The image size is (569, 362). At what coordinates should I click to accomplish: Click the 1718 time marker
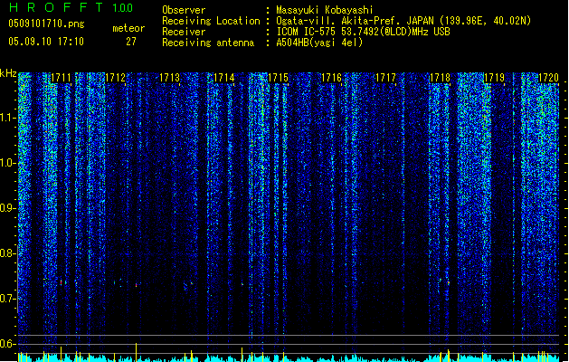coord(440,78)
